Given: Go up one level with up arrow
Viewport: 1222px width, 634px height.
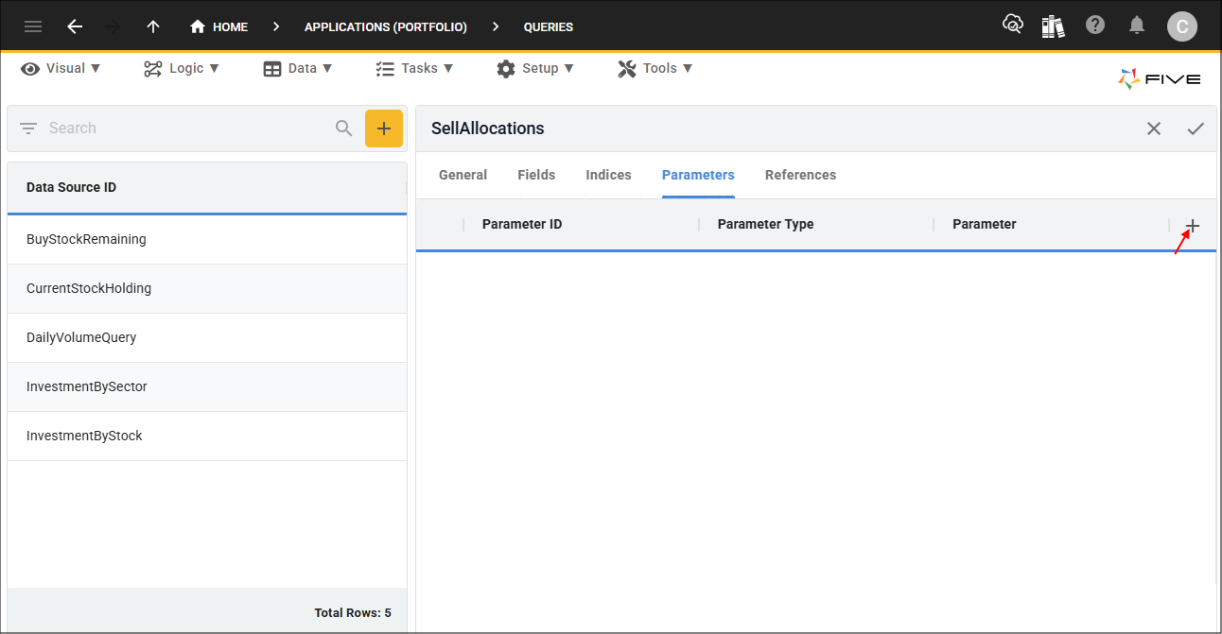Looking at the screenshot, I should point(152,26).
